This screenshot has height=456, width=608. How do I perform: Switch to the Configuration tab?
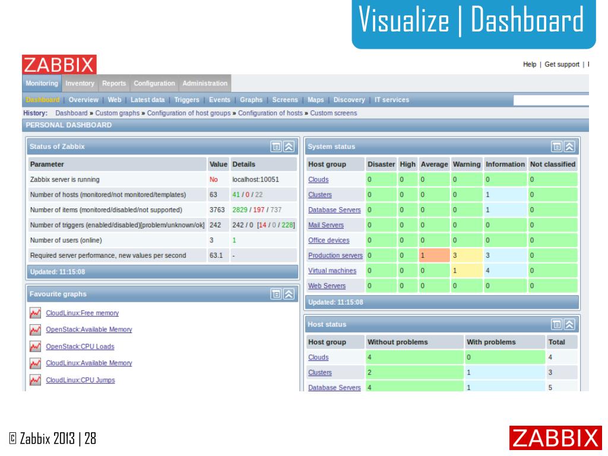(154, 83)
